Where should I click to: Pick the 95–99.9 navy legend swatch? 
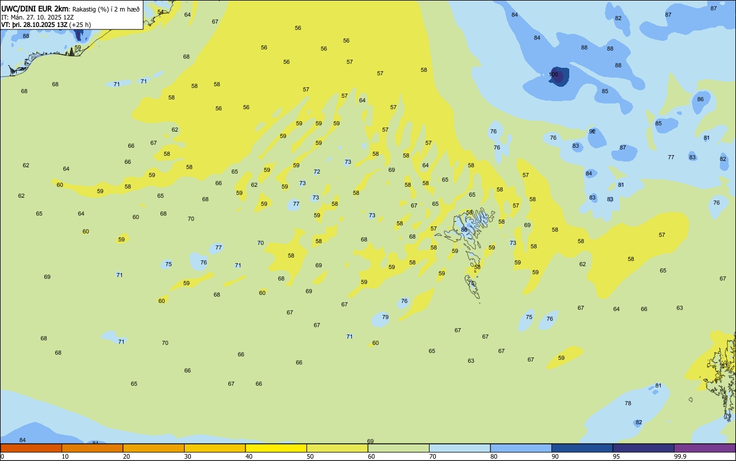coord(643,448)
